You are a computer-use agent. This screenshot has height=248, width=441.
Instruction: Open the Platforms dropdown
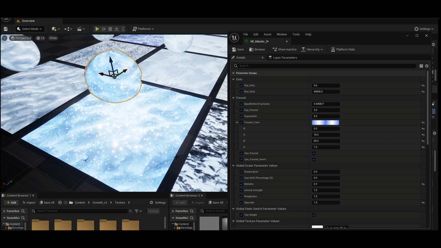[x=143, y=29]
